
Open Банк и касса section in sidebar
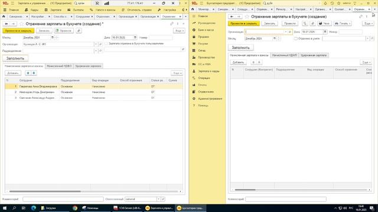pos(206,30)
